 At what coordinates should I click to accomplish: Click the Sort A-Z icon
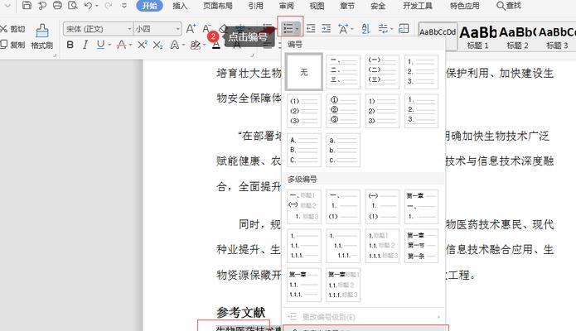pos(365,29)
